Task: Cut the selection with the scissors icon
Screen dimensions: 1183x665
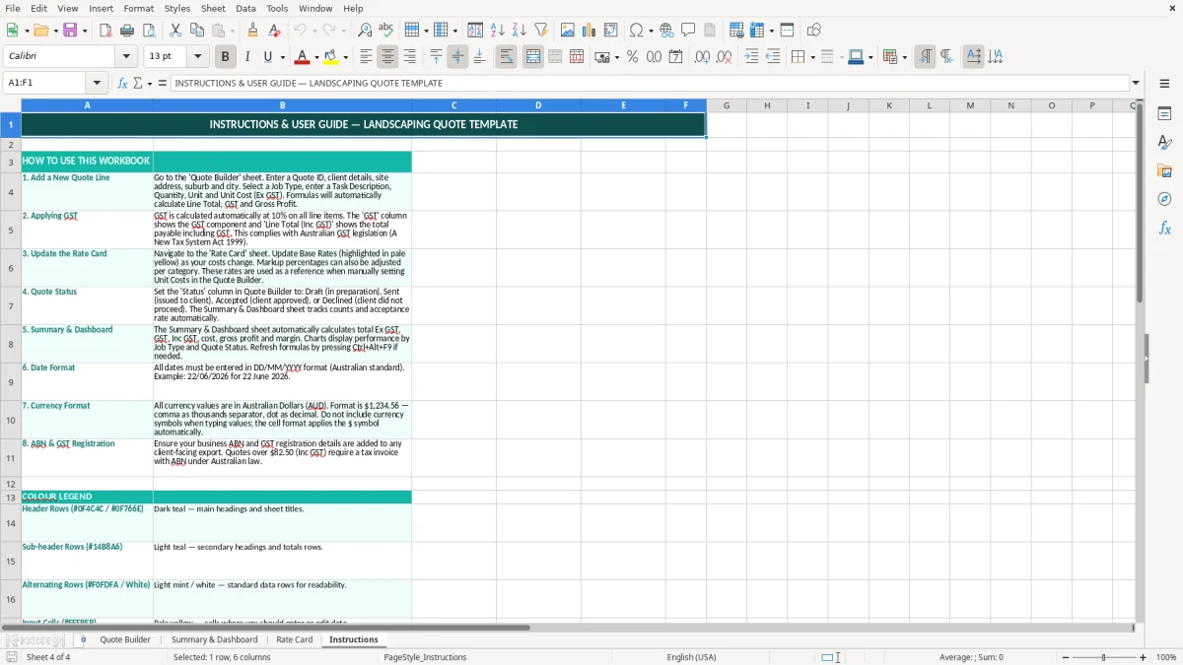Action: pyautogui.click(x=174, y=31)
